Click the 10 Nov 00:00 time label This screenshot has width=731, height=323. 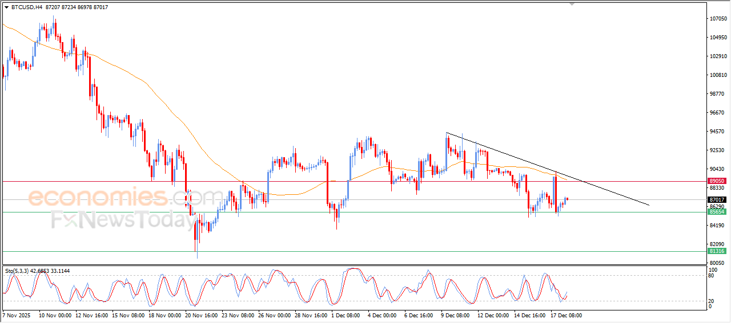56,315
